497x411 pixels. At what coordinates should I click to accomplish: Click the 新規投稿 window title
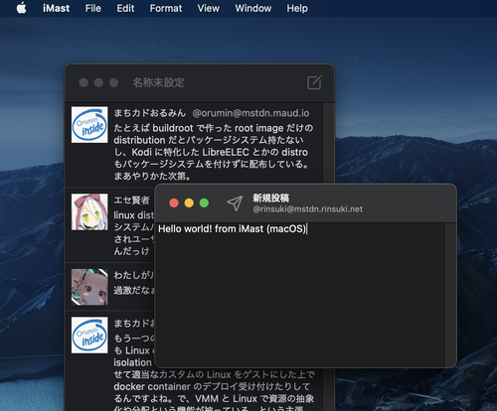tap(271, 198)
